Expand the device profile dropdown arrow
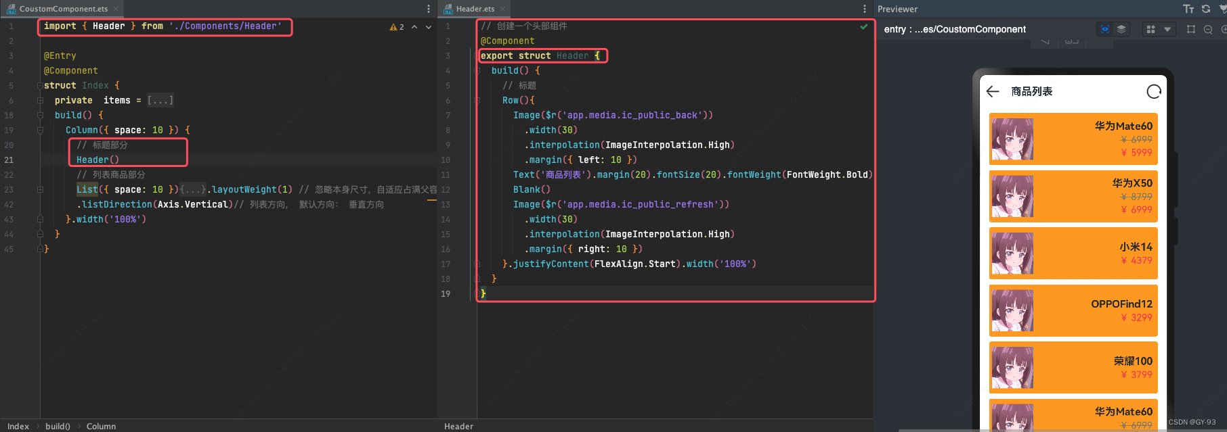This screenshot has width=1227, height=432. 1167,29
